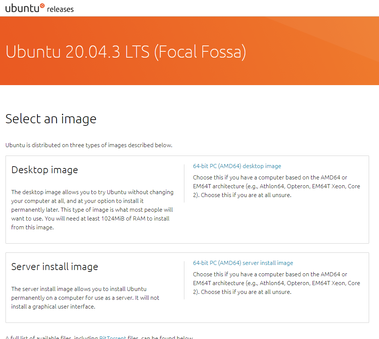Viewport: 379px width, 339px height.
Task: Click the Desktop image card heading
Action: [44, 169]
